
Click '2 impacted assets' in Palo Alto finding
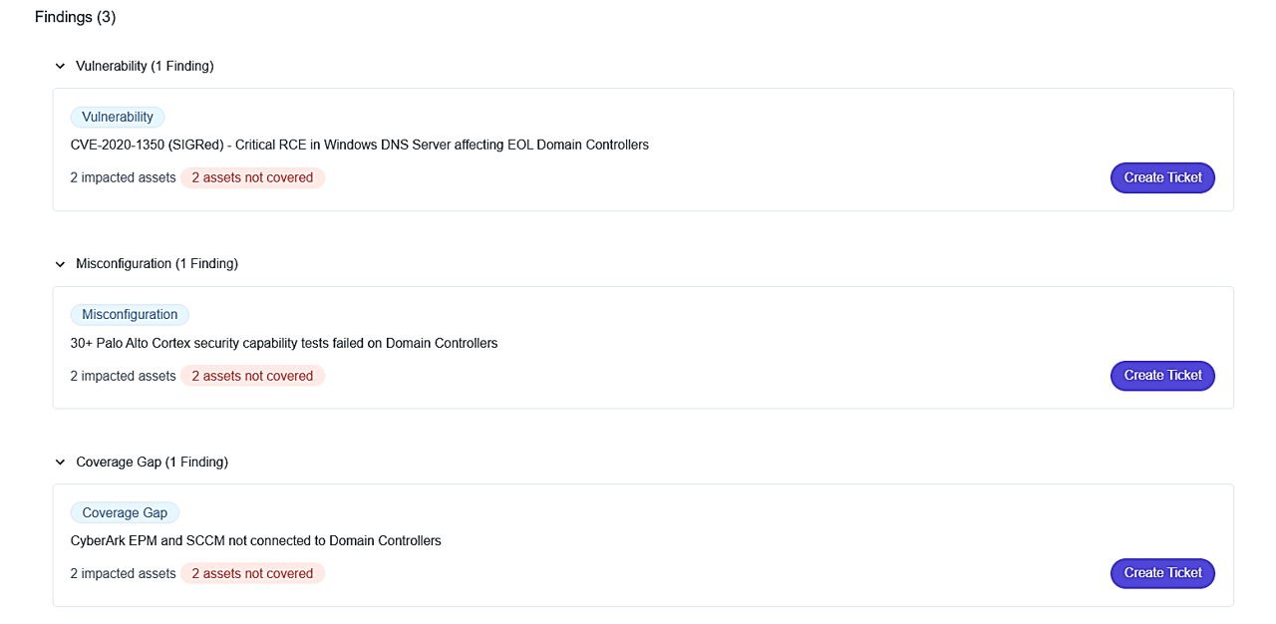123,376
